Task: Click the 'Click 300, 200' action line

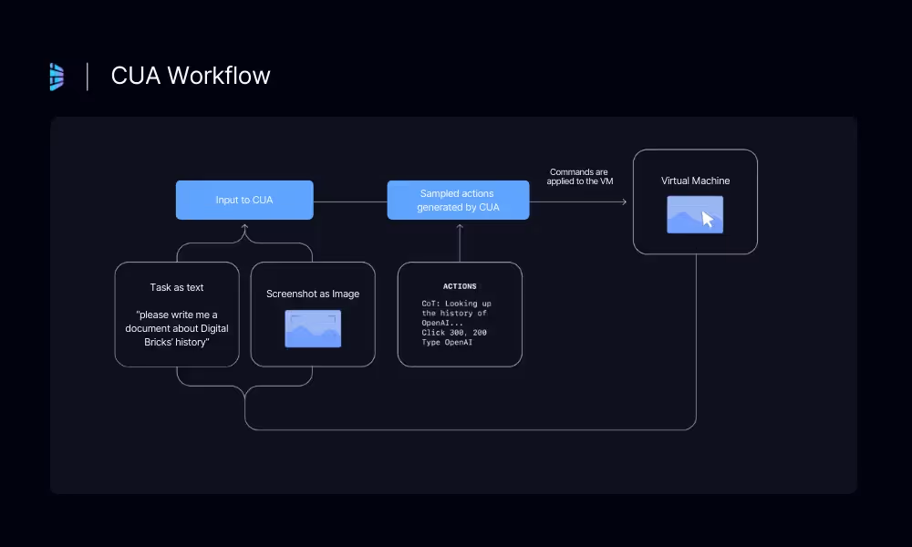Action: (454, 333)
